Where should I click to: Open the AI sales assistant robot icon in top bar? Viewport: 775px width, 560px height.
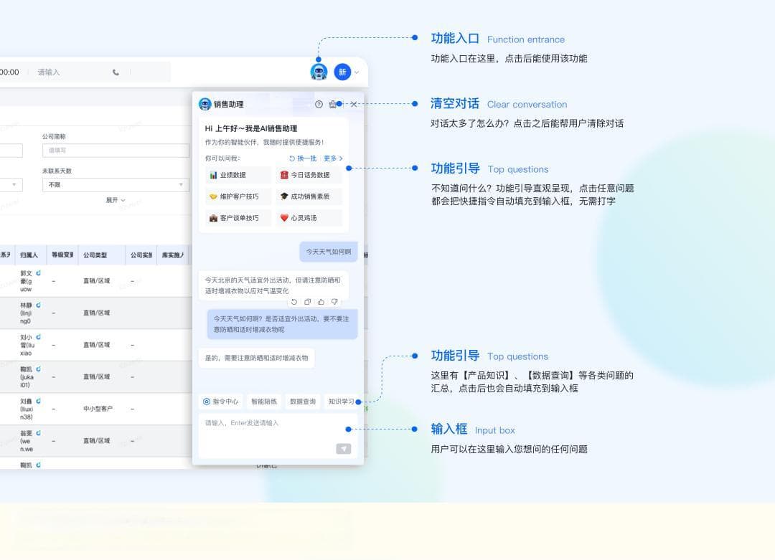[x=319, y=72]
